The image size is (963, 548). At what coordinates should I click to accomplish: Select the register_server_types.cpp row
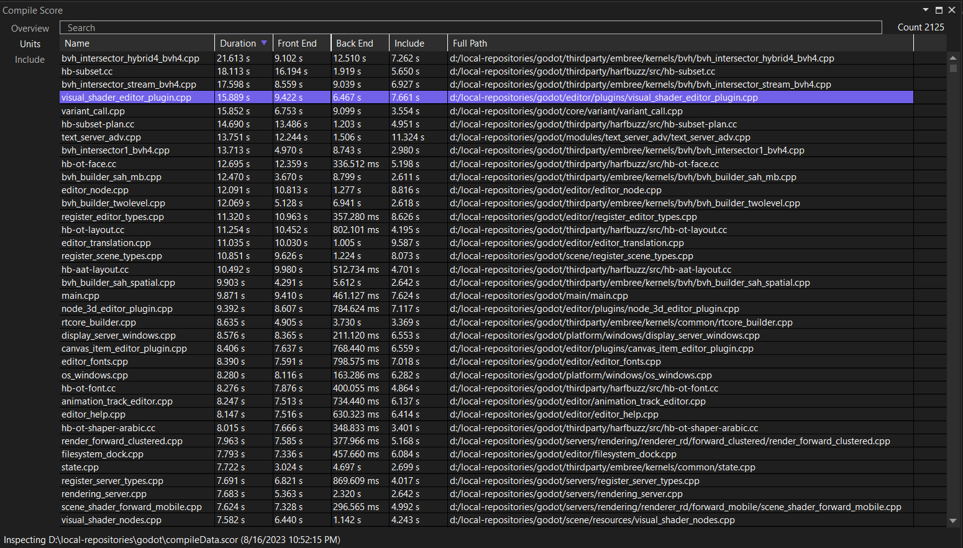[486, 481]
